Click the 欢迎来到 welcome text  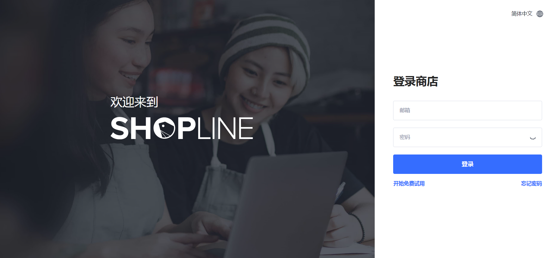(134, 102)
